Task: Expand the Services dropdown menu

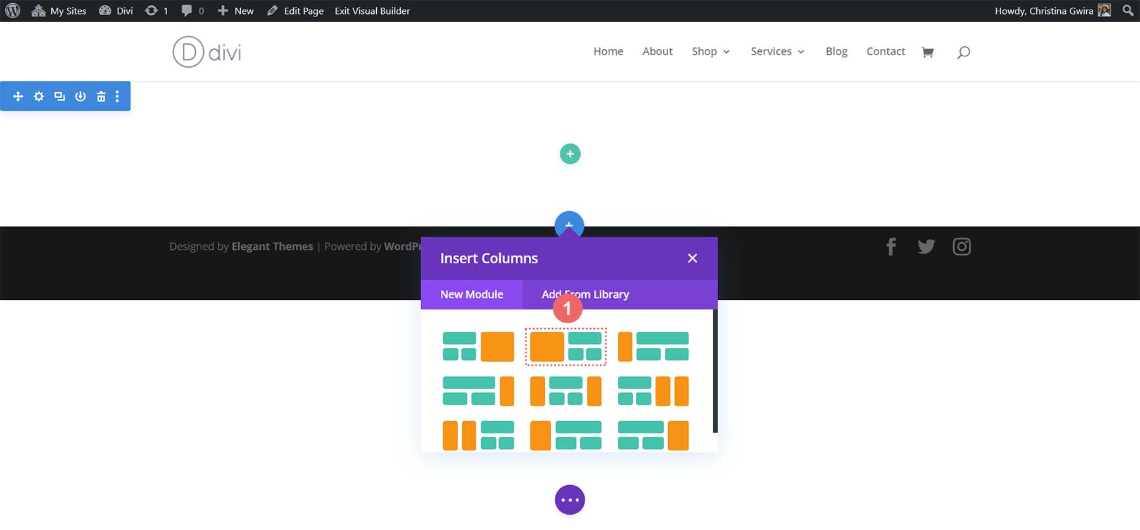Action: click(x=777, y=51)
